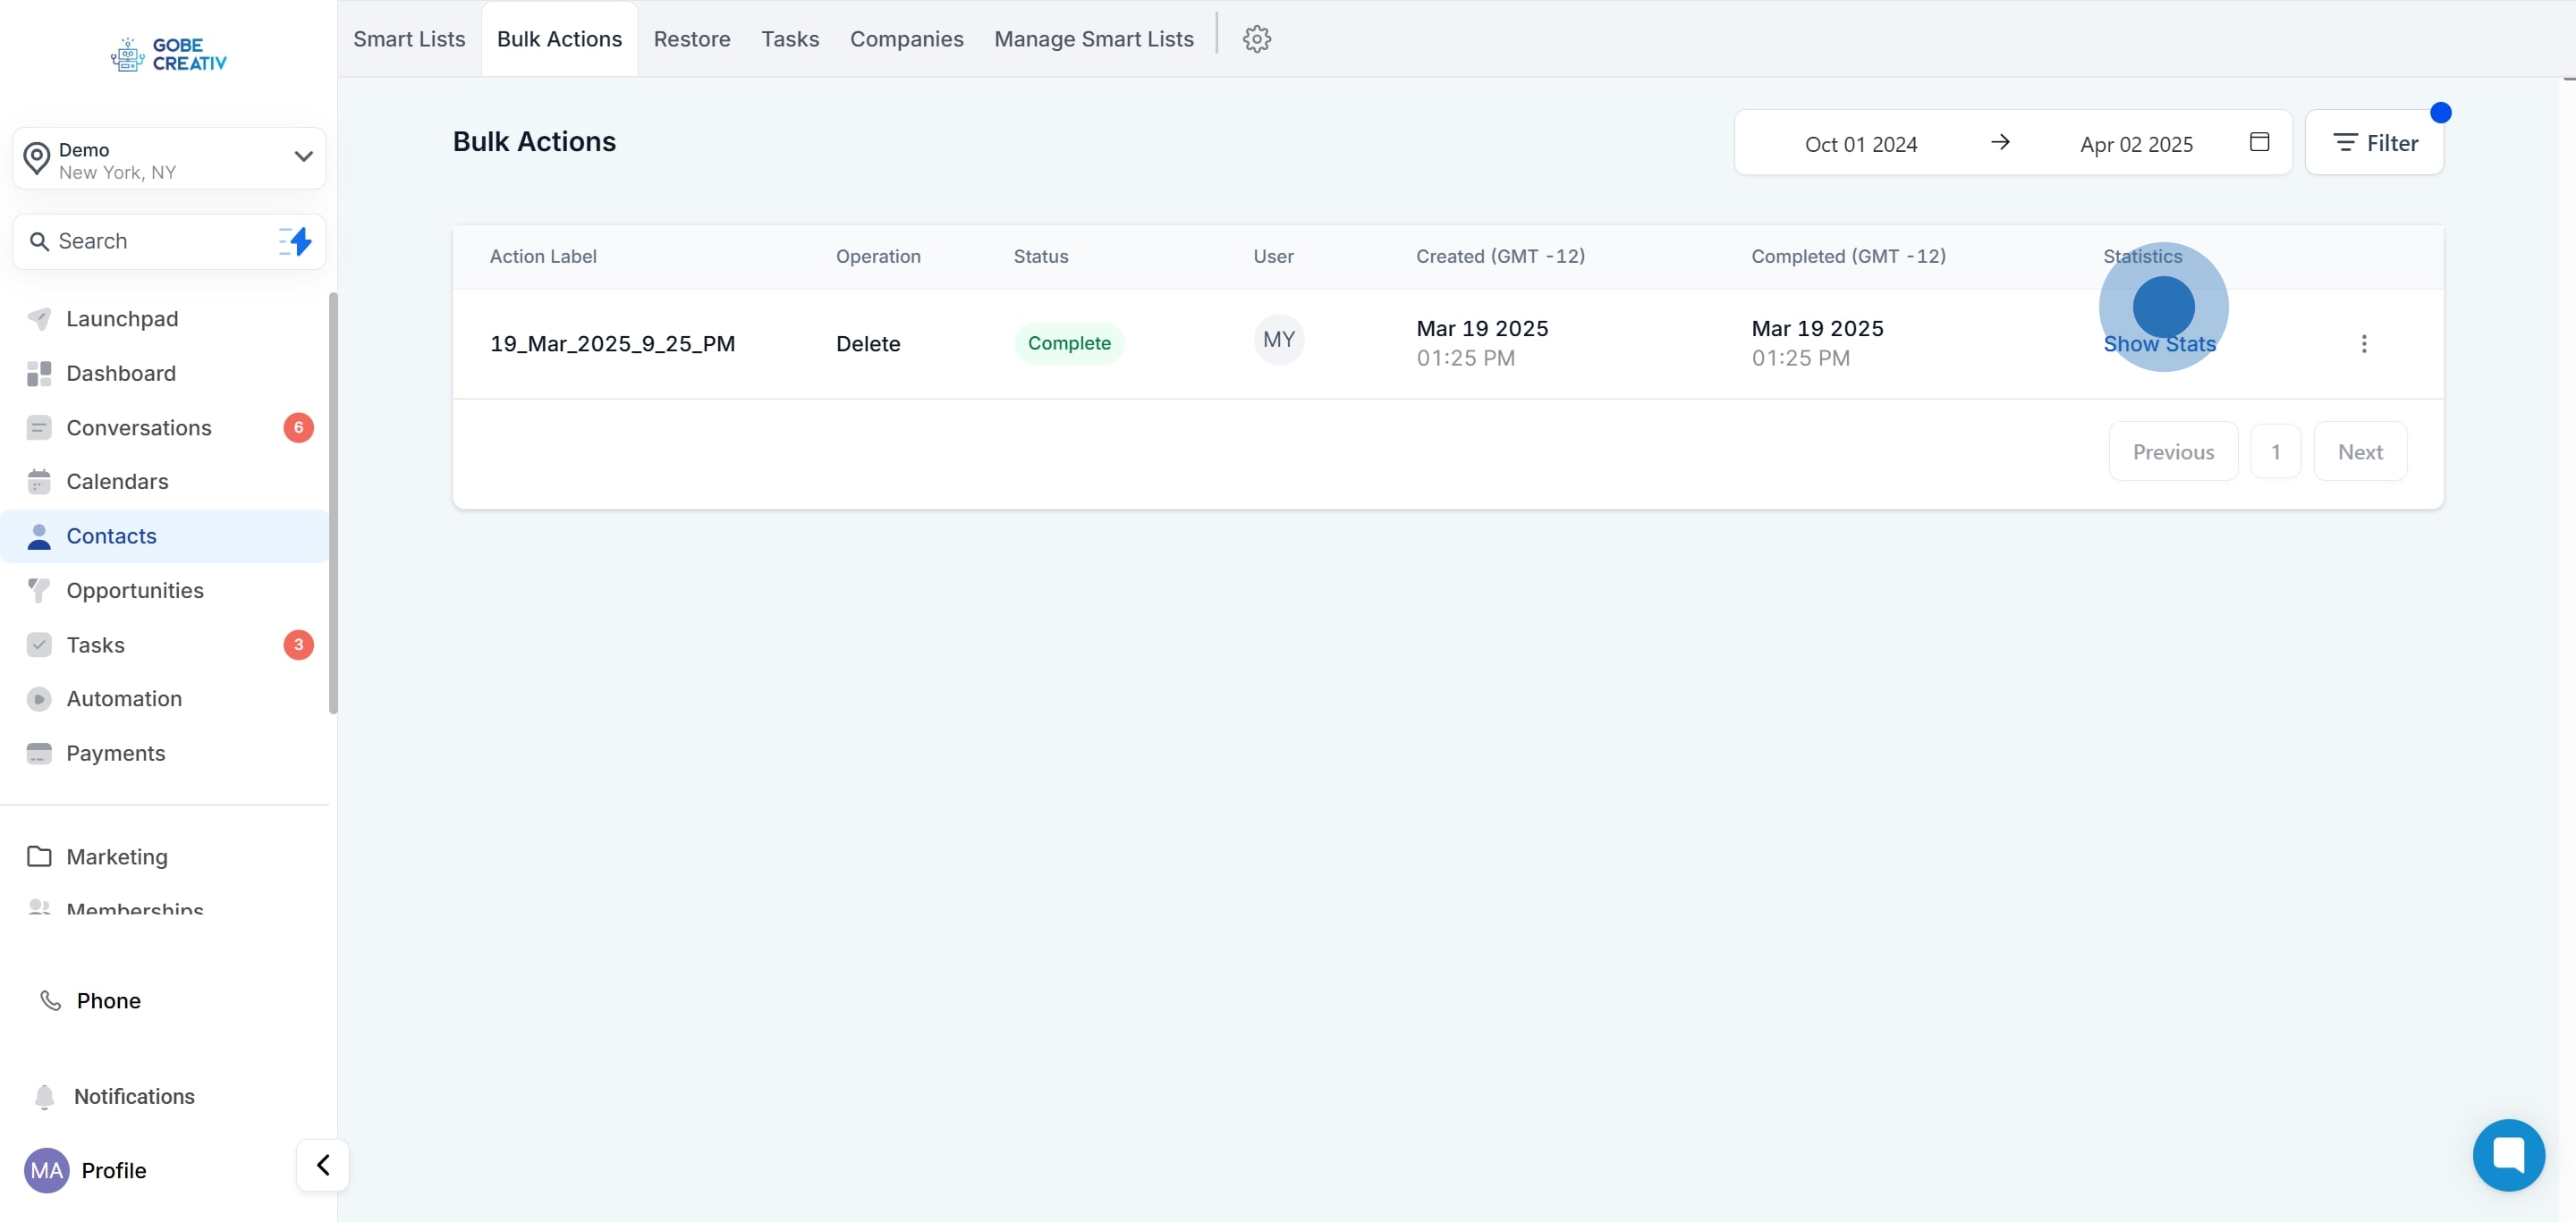Image resolution: width=2576 pixels, height=1222 pixels.
Task: Open Phone dialer in sidebar
Action: 108,1000
